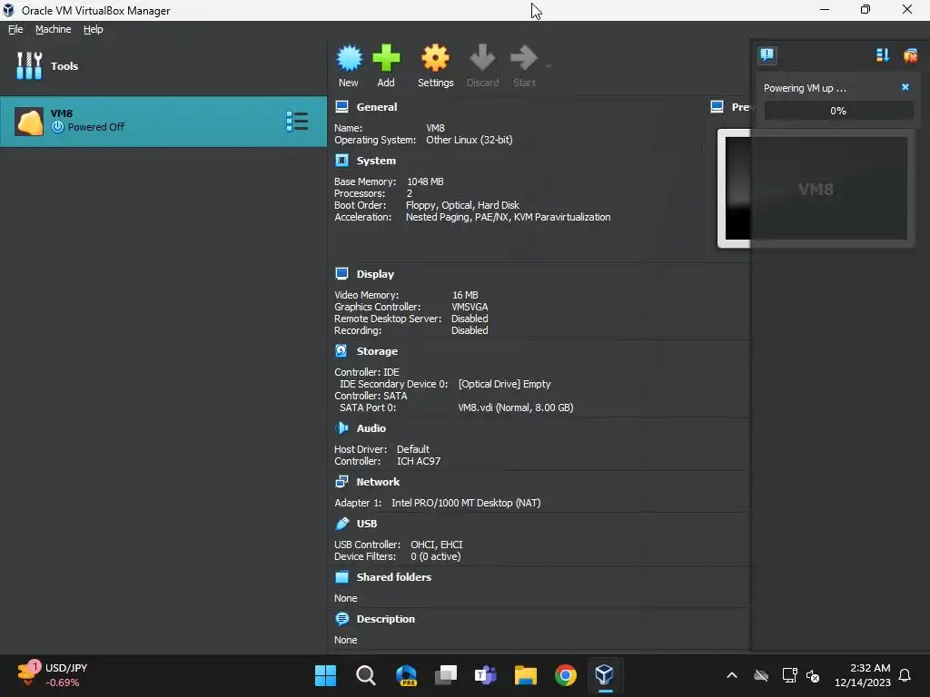This screenshot has width=930, height=697.
Task: Click the "Floppy, Optical, Hard Disk" boot order
Action: coord(462,205)
